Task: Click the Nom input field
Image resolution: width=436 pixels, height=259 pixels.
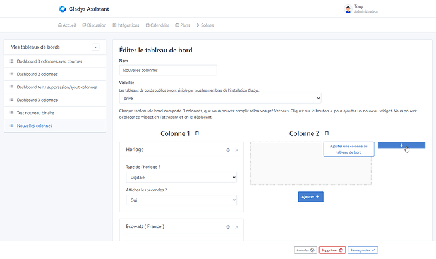Action: (167, 70)
